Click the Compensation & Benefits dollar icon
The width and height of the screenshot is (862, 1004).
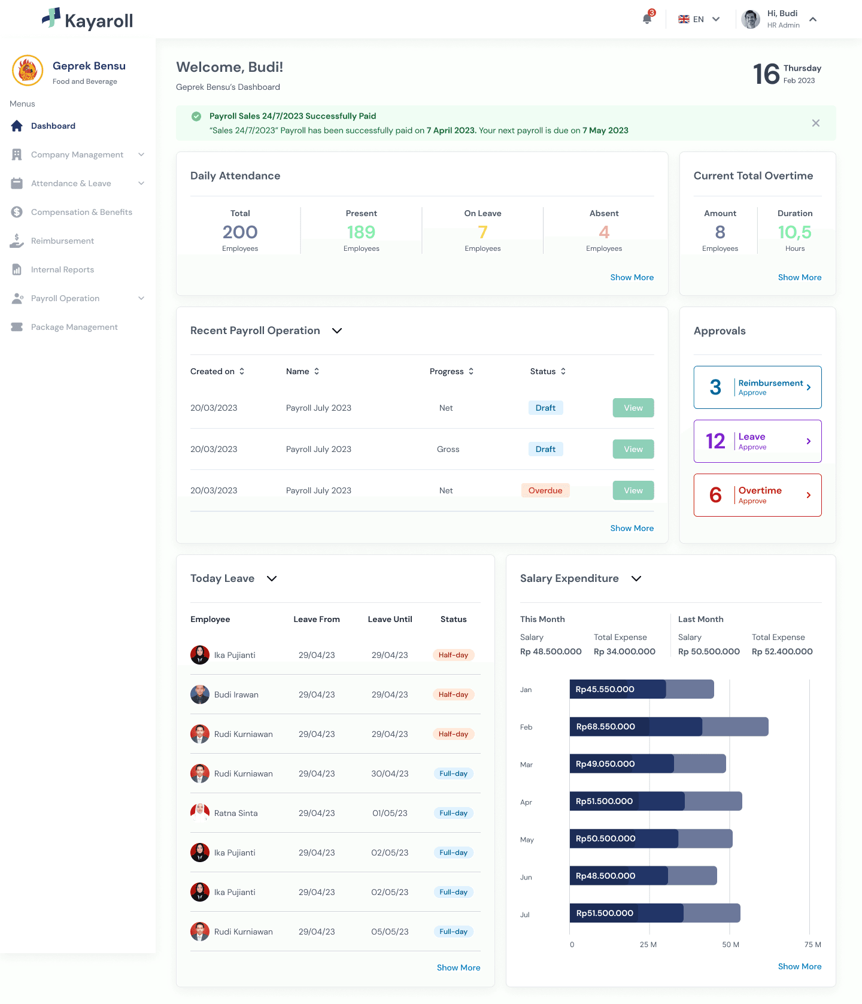point(17,212)
